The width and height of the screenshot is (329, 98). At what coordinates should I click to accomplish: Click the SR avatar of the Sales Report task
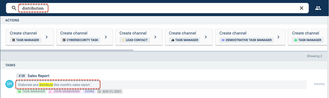(x=9, y=84)
